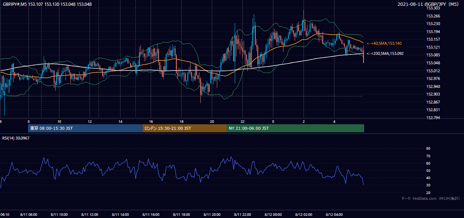Click hour label 20 under price chart
Image resolution: width=464 pixels, height=218 pixels.
(x=212, y=122)
